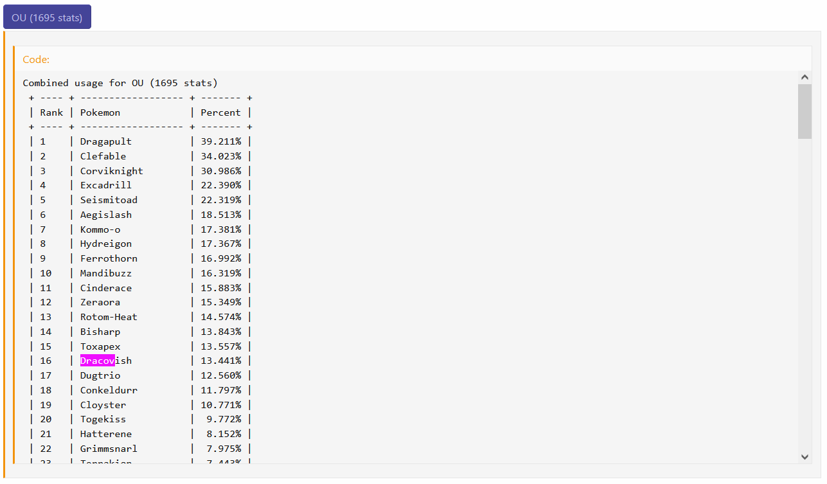Click the Dragapult name in rank 1
Screen dimensions: 827x484
pos(105,141)
